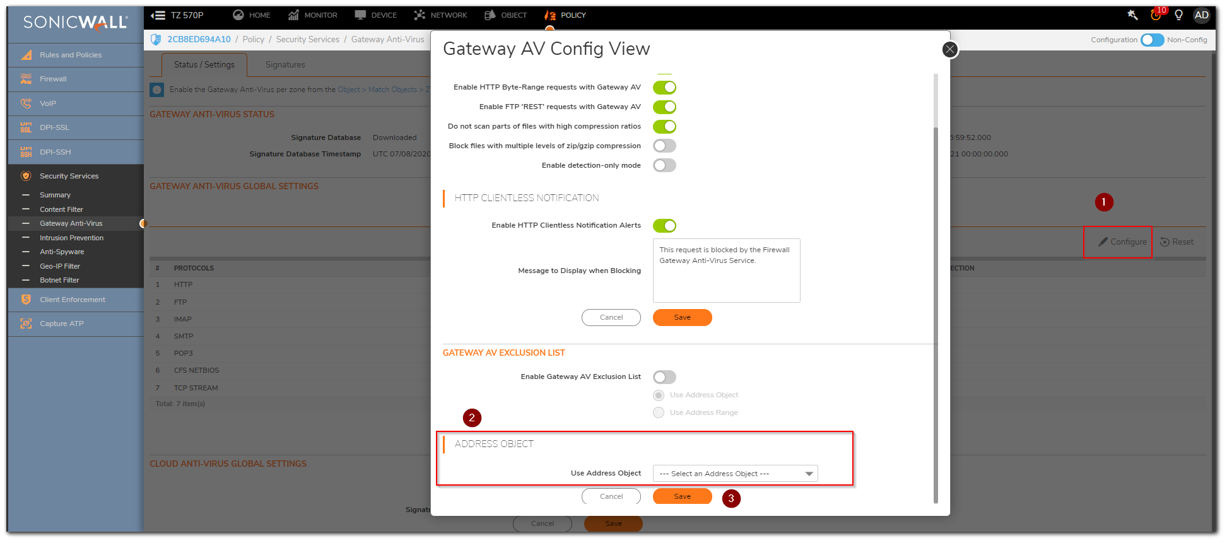This screenshot has width=1227, height=543.
Task: Cancel the Address Object exclusion changes
Action: [x=611, y=496]
